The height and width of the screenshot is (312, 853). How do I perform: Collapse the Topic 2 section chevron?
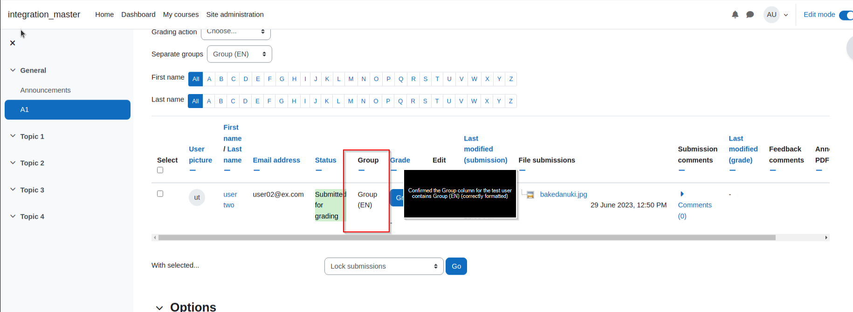tap(13, 163)
